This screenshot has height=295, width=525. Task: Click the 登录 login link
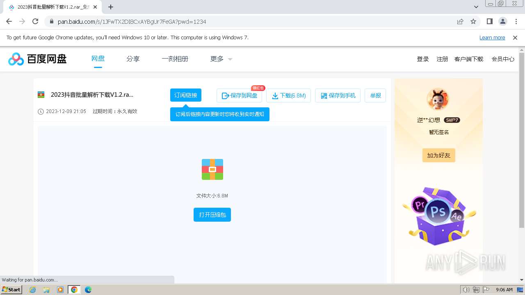(423, 59)
